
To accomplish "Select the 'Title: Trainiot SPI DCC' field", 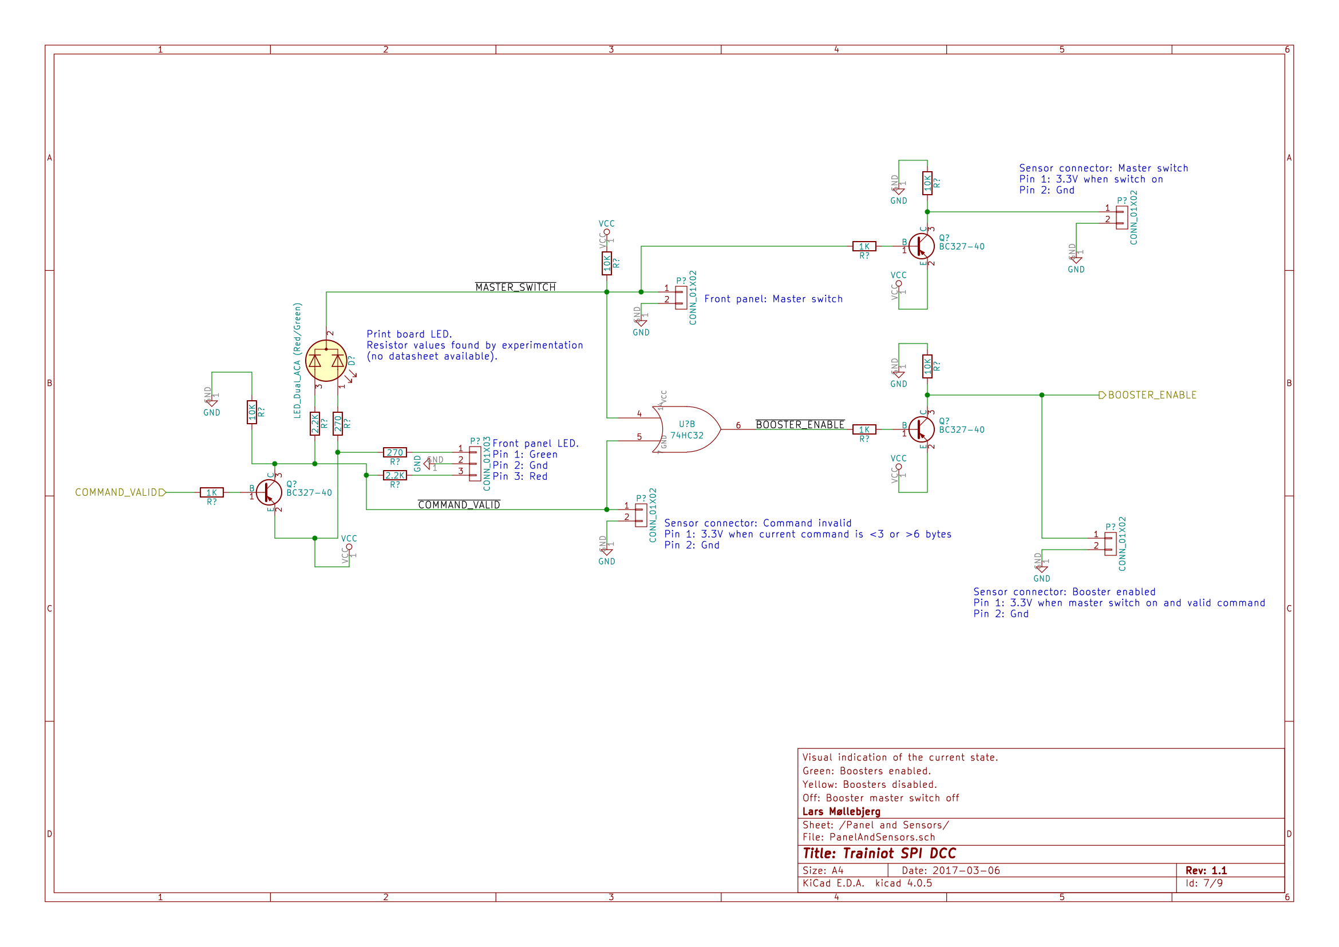I will [x=879, y=854].
